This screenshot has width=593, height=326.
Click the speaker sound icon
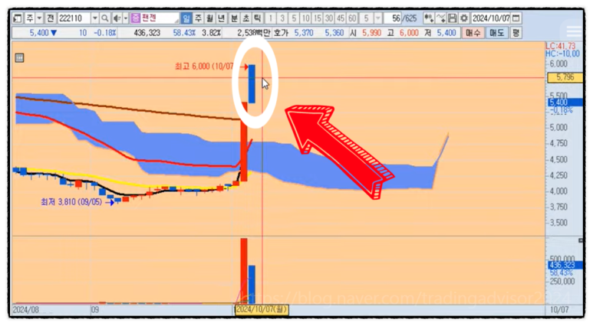[117, 18]
